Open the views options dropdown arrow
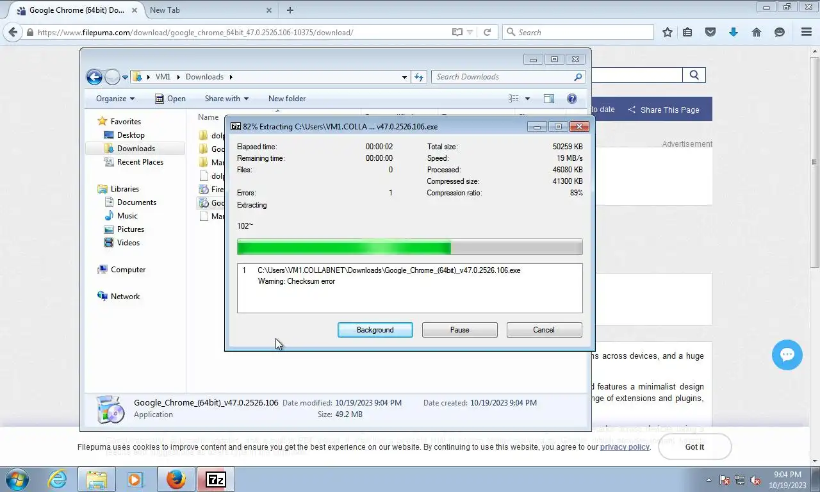820x492 pixels. [x=527, y=99]
